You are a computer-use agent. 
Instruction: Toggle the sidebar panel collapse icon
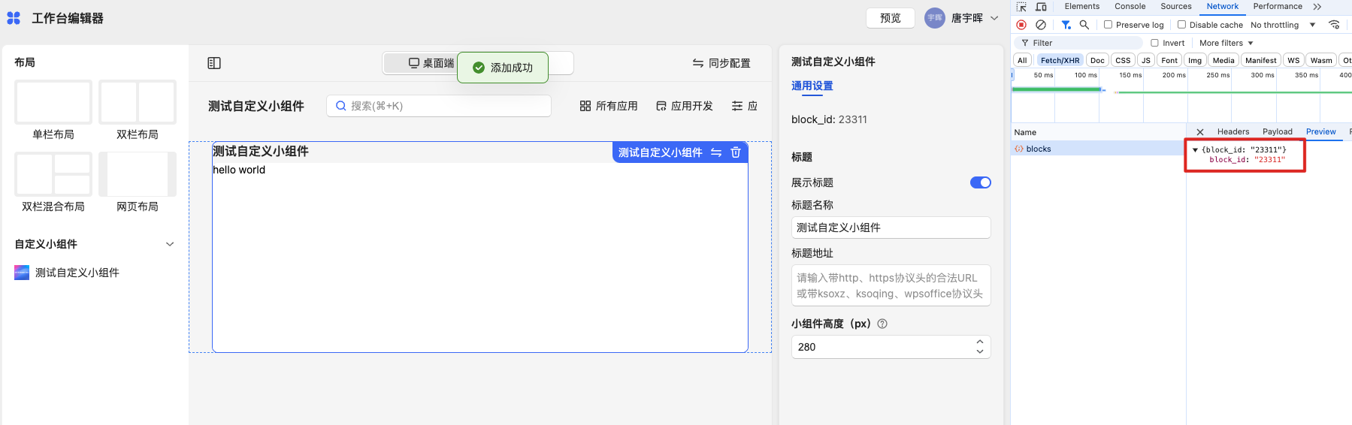(x=214, y=63)
